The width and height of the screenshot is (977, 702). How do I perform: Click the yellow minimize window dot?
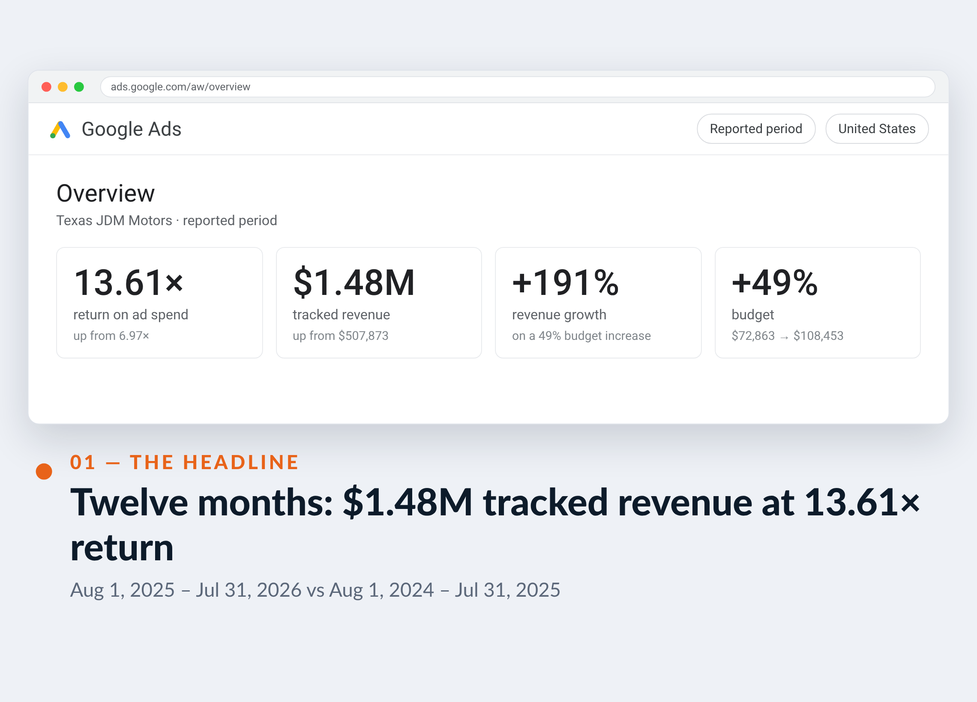[63, 87]
